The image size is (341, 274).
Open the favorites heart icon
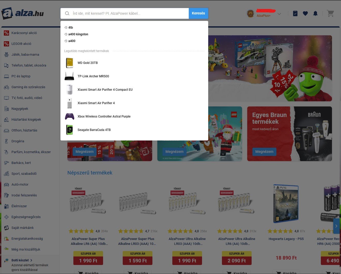305,13
